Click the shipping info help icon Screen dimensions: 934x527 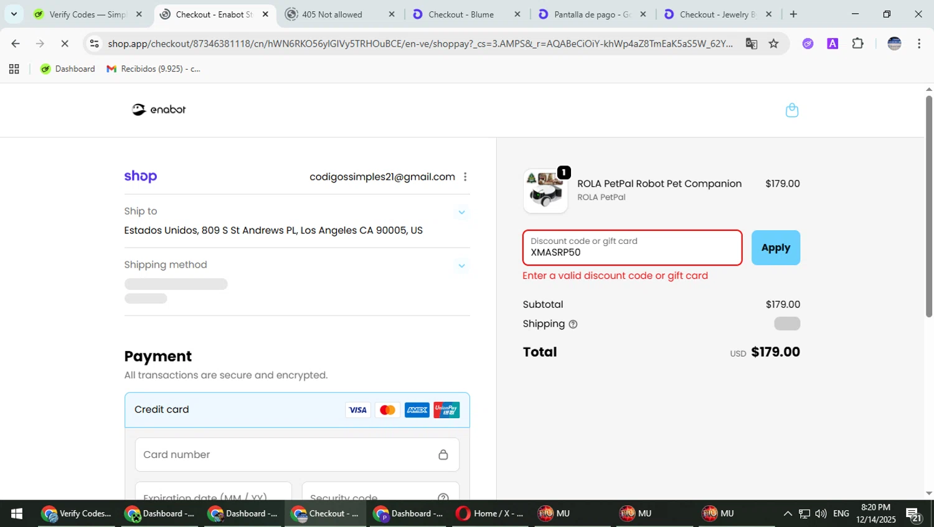coord(573,324)
